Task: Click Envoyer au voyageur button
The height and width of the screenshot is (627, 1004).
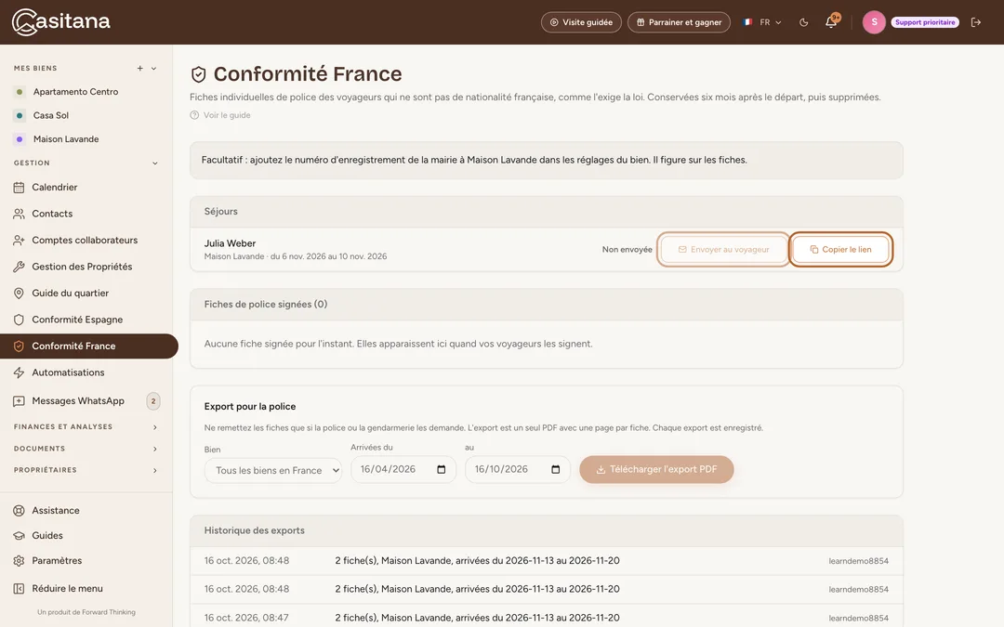Action: [723, 250]
